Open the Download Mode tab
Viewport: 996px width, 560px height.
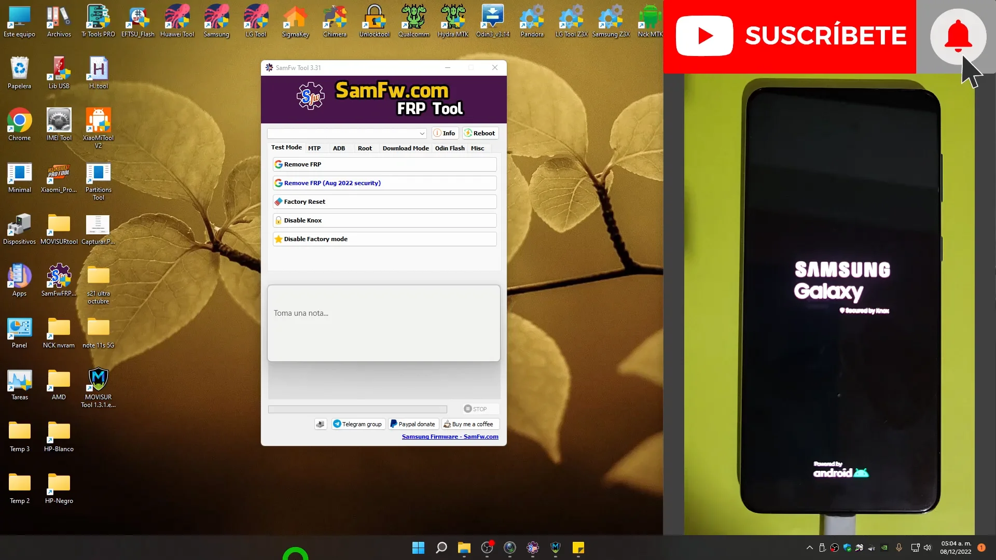(406, 148)
